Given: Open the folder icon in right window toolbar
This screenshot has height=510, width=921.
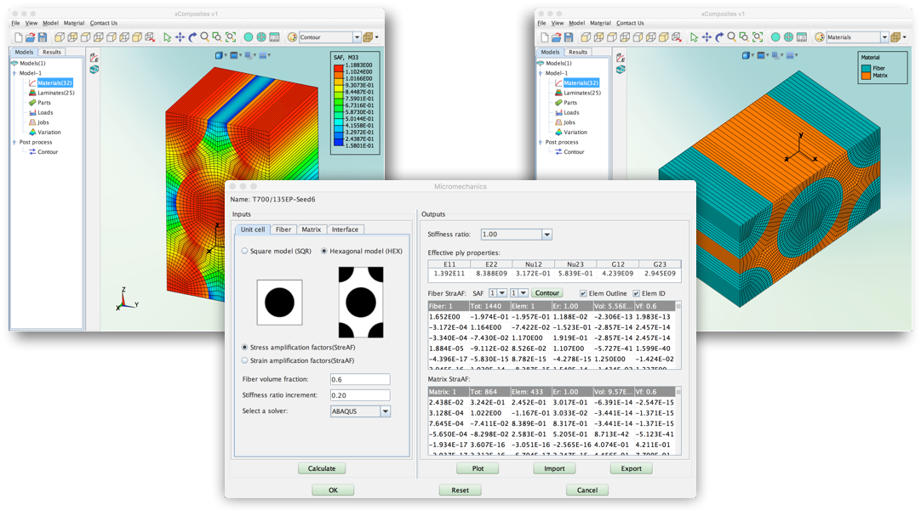Looking at the screenshot, I should 557,37.
